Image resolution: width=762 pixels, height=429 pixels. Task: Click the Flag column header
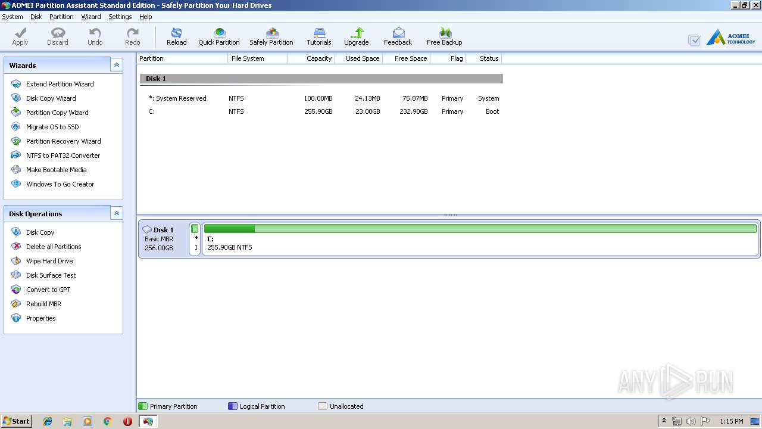tap(448, 58)
